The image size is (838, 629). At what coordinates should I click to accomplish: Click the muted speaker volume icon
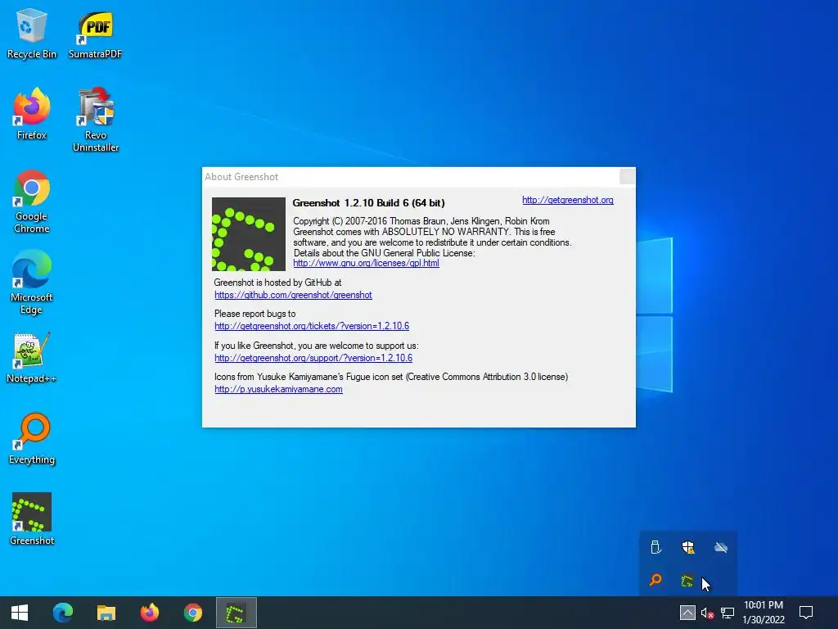[707, 613]
